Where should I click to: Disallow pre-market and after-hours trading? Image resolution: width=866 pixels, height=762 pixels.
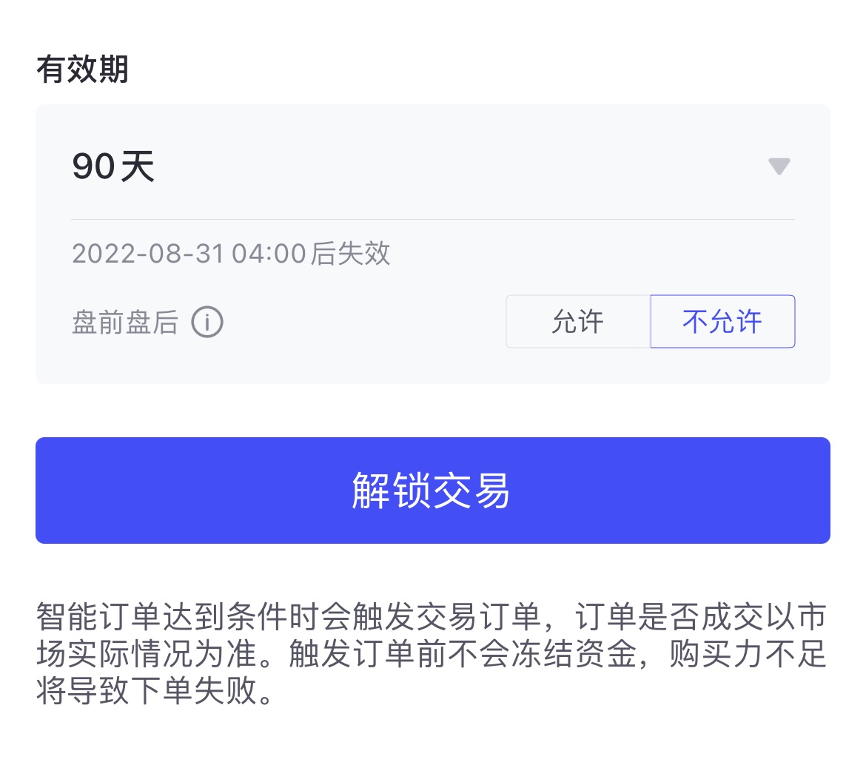pos(722,321)
